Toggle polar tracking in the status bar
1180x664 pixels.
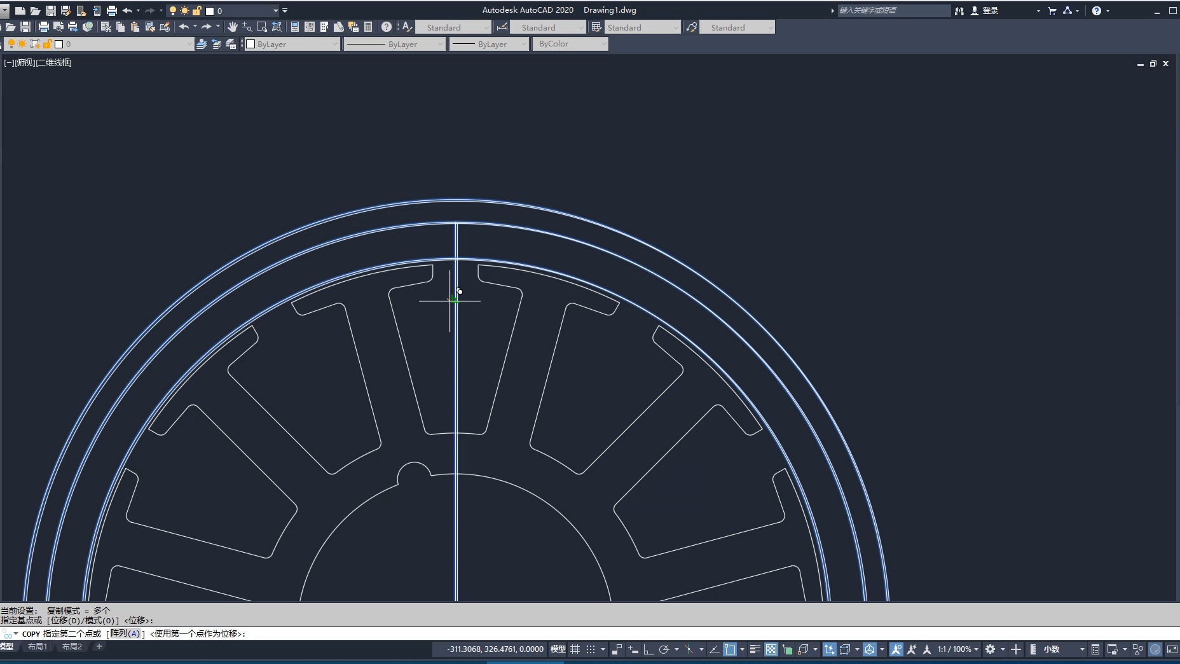[x=664, y=649]
